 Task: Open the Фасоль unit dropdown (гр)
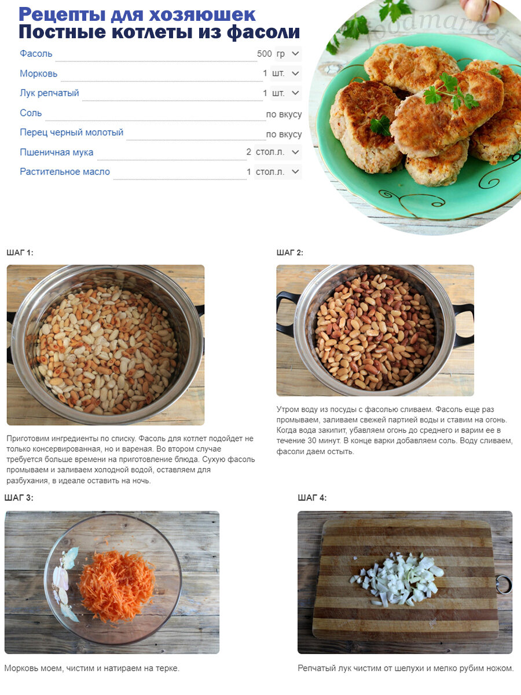pyautogui.click(x=288, y=54)
